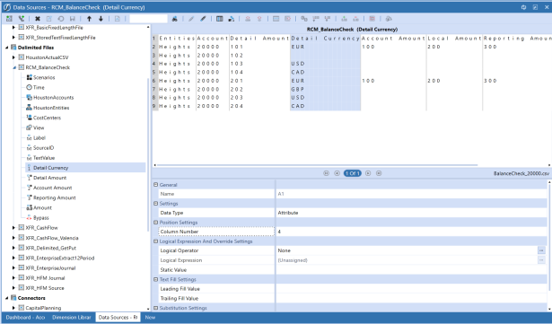Click the save disk toolbar icon

[x=72, y=19]
